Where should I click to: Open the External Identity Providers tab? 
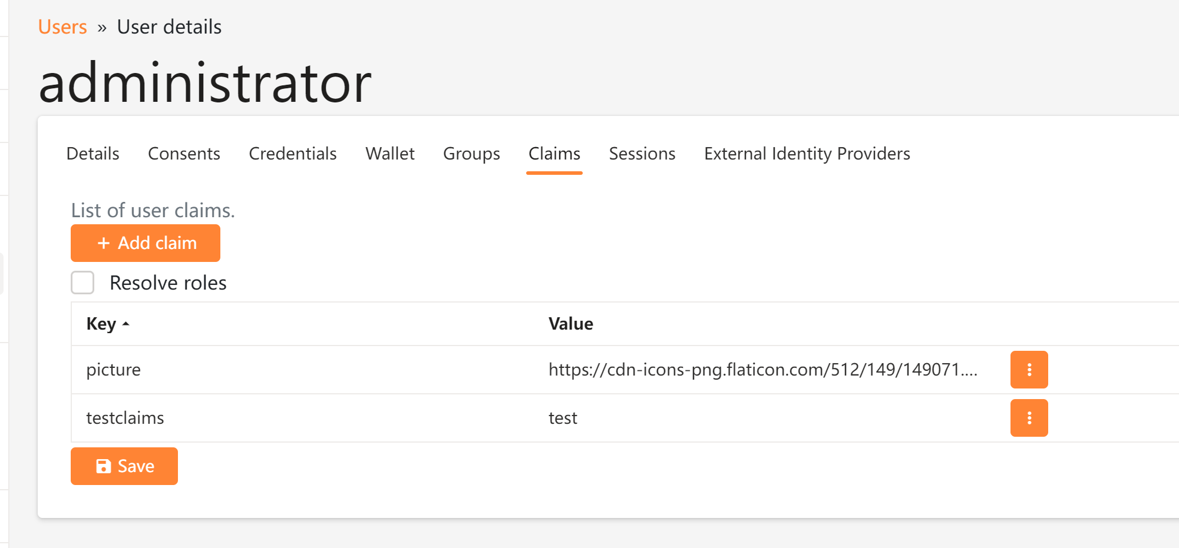pos(807,154)
